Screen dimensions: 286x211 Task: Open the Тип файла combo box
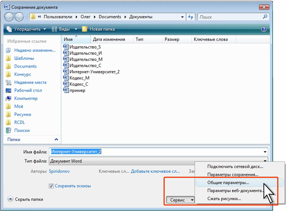click(x=158, y=161)
